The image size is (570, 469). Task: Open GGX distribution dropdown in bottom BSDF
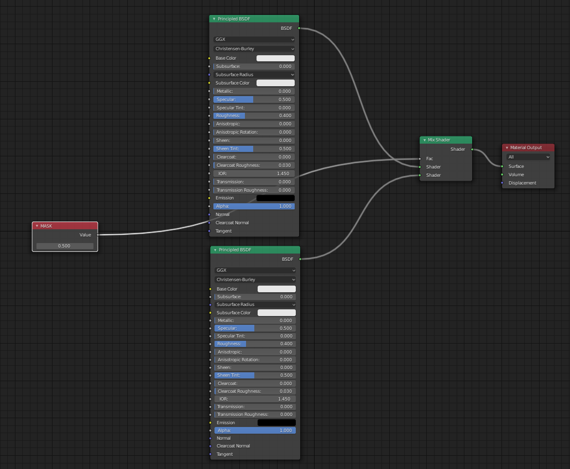[x=255, y=270]
